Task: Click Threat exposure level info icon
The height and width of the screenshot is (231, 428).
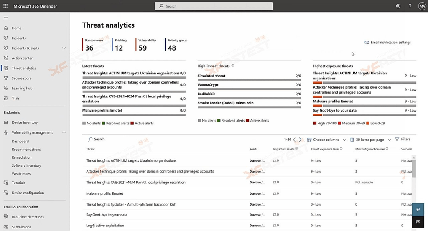Action: 341,149
